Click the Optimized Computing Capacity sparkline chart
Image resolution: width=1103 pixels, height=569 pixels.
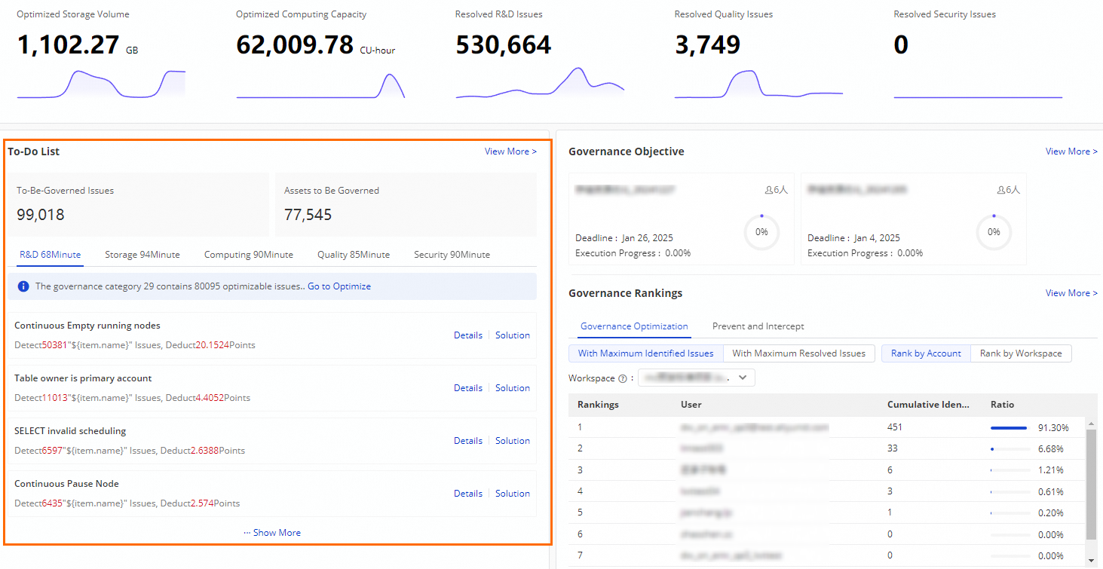point(320,86)
